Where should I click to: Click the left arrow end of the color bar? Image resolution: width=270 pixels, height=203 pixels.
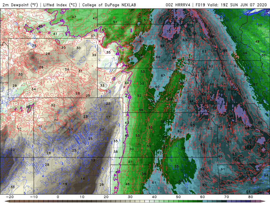6,201
